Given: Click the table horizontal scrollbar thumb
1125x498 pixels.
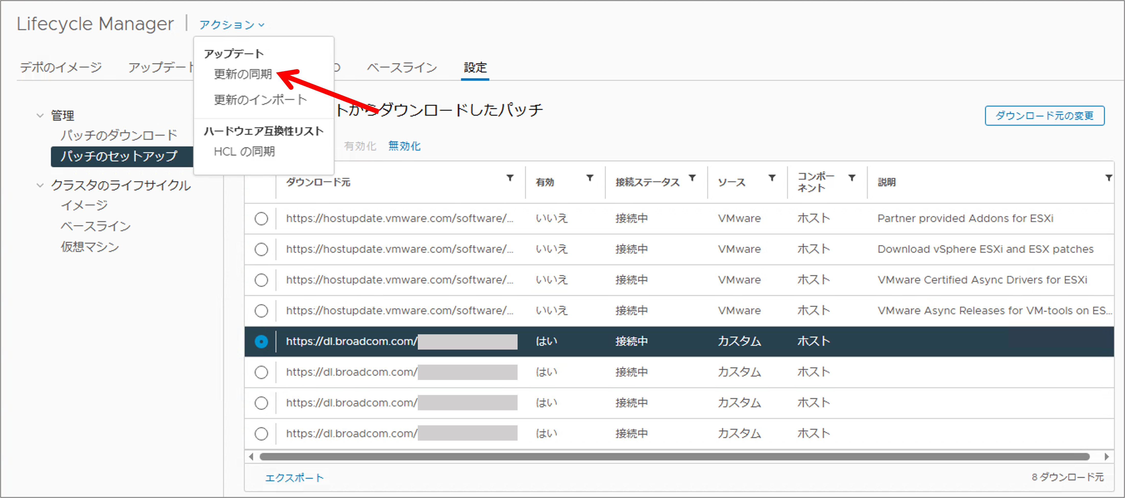Looking at the screenshot, I should (x=675, y=456).
